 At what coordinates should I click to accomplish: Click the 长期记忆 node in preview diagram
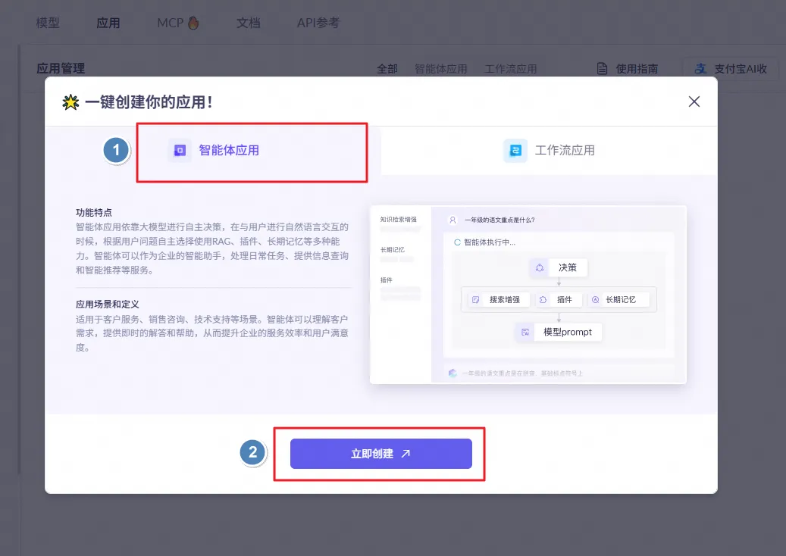pyautogui.click(x=618, y=299)
